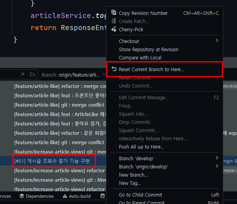The image size is (237, 204).
Task: Select Go to Child Commit
Action: 140,195
